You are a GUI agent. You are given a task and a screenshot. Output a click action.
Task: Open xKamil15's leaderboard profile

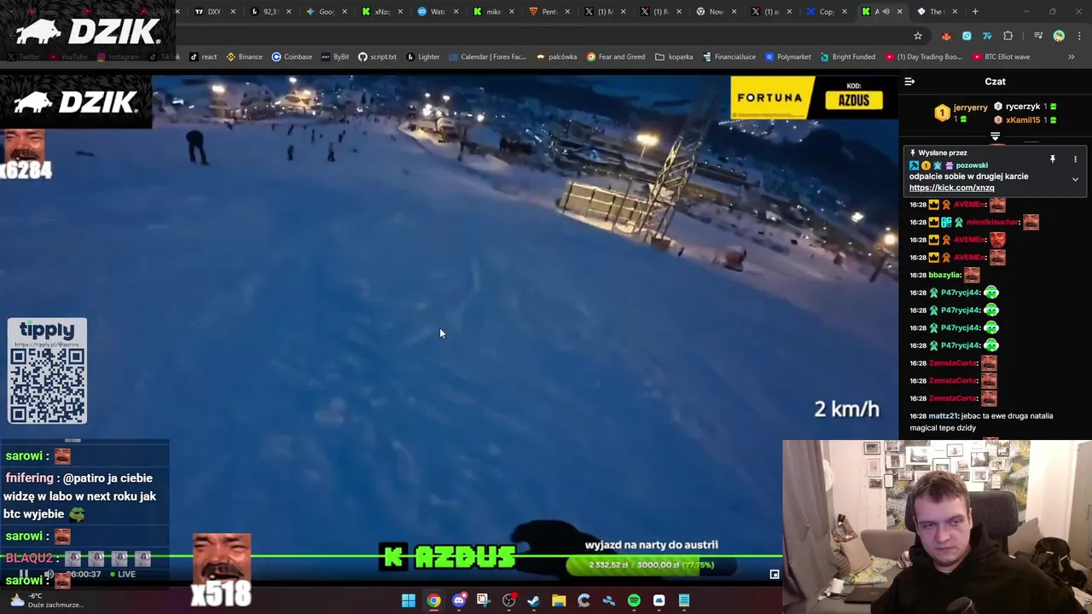point(1023,120)
